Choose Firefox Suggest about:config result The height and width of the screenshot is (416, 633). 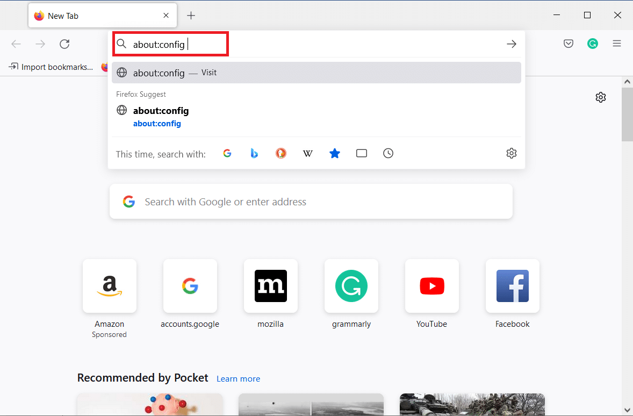pos(316,117)
